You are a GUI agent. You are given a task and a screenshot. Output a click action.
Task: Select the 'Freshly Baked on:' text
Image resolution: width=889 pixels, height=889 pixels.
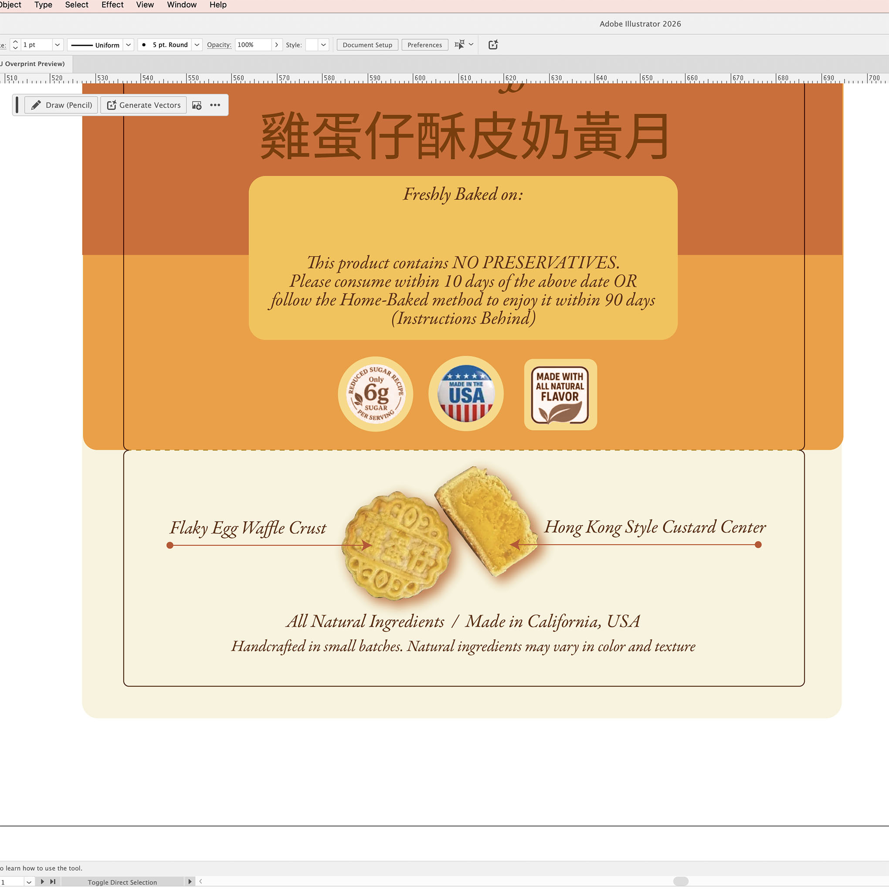(463, 195)
